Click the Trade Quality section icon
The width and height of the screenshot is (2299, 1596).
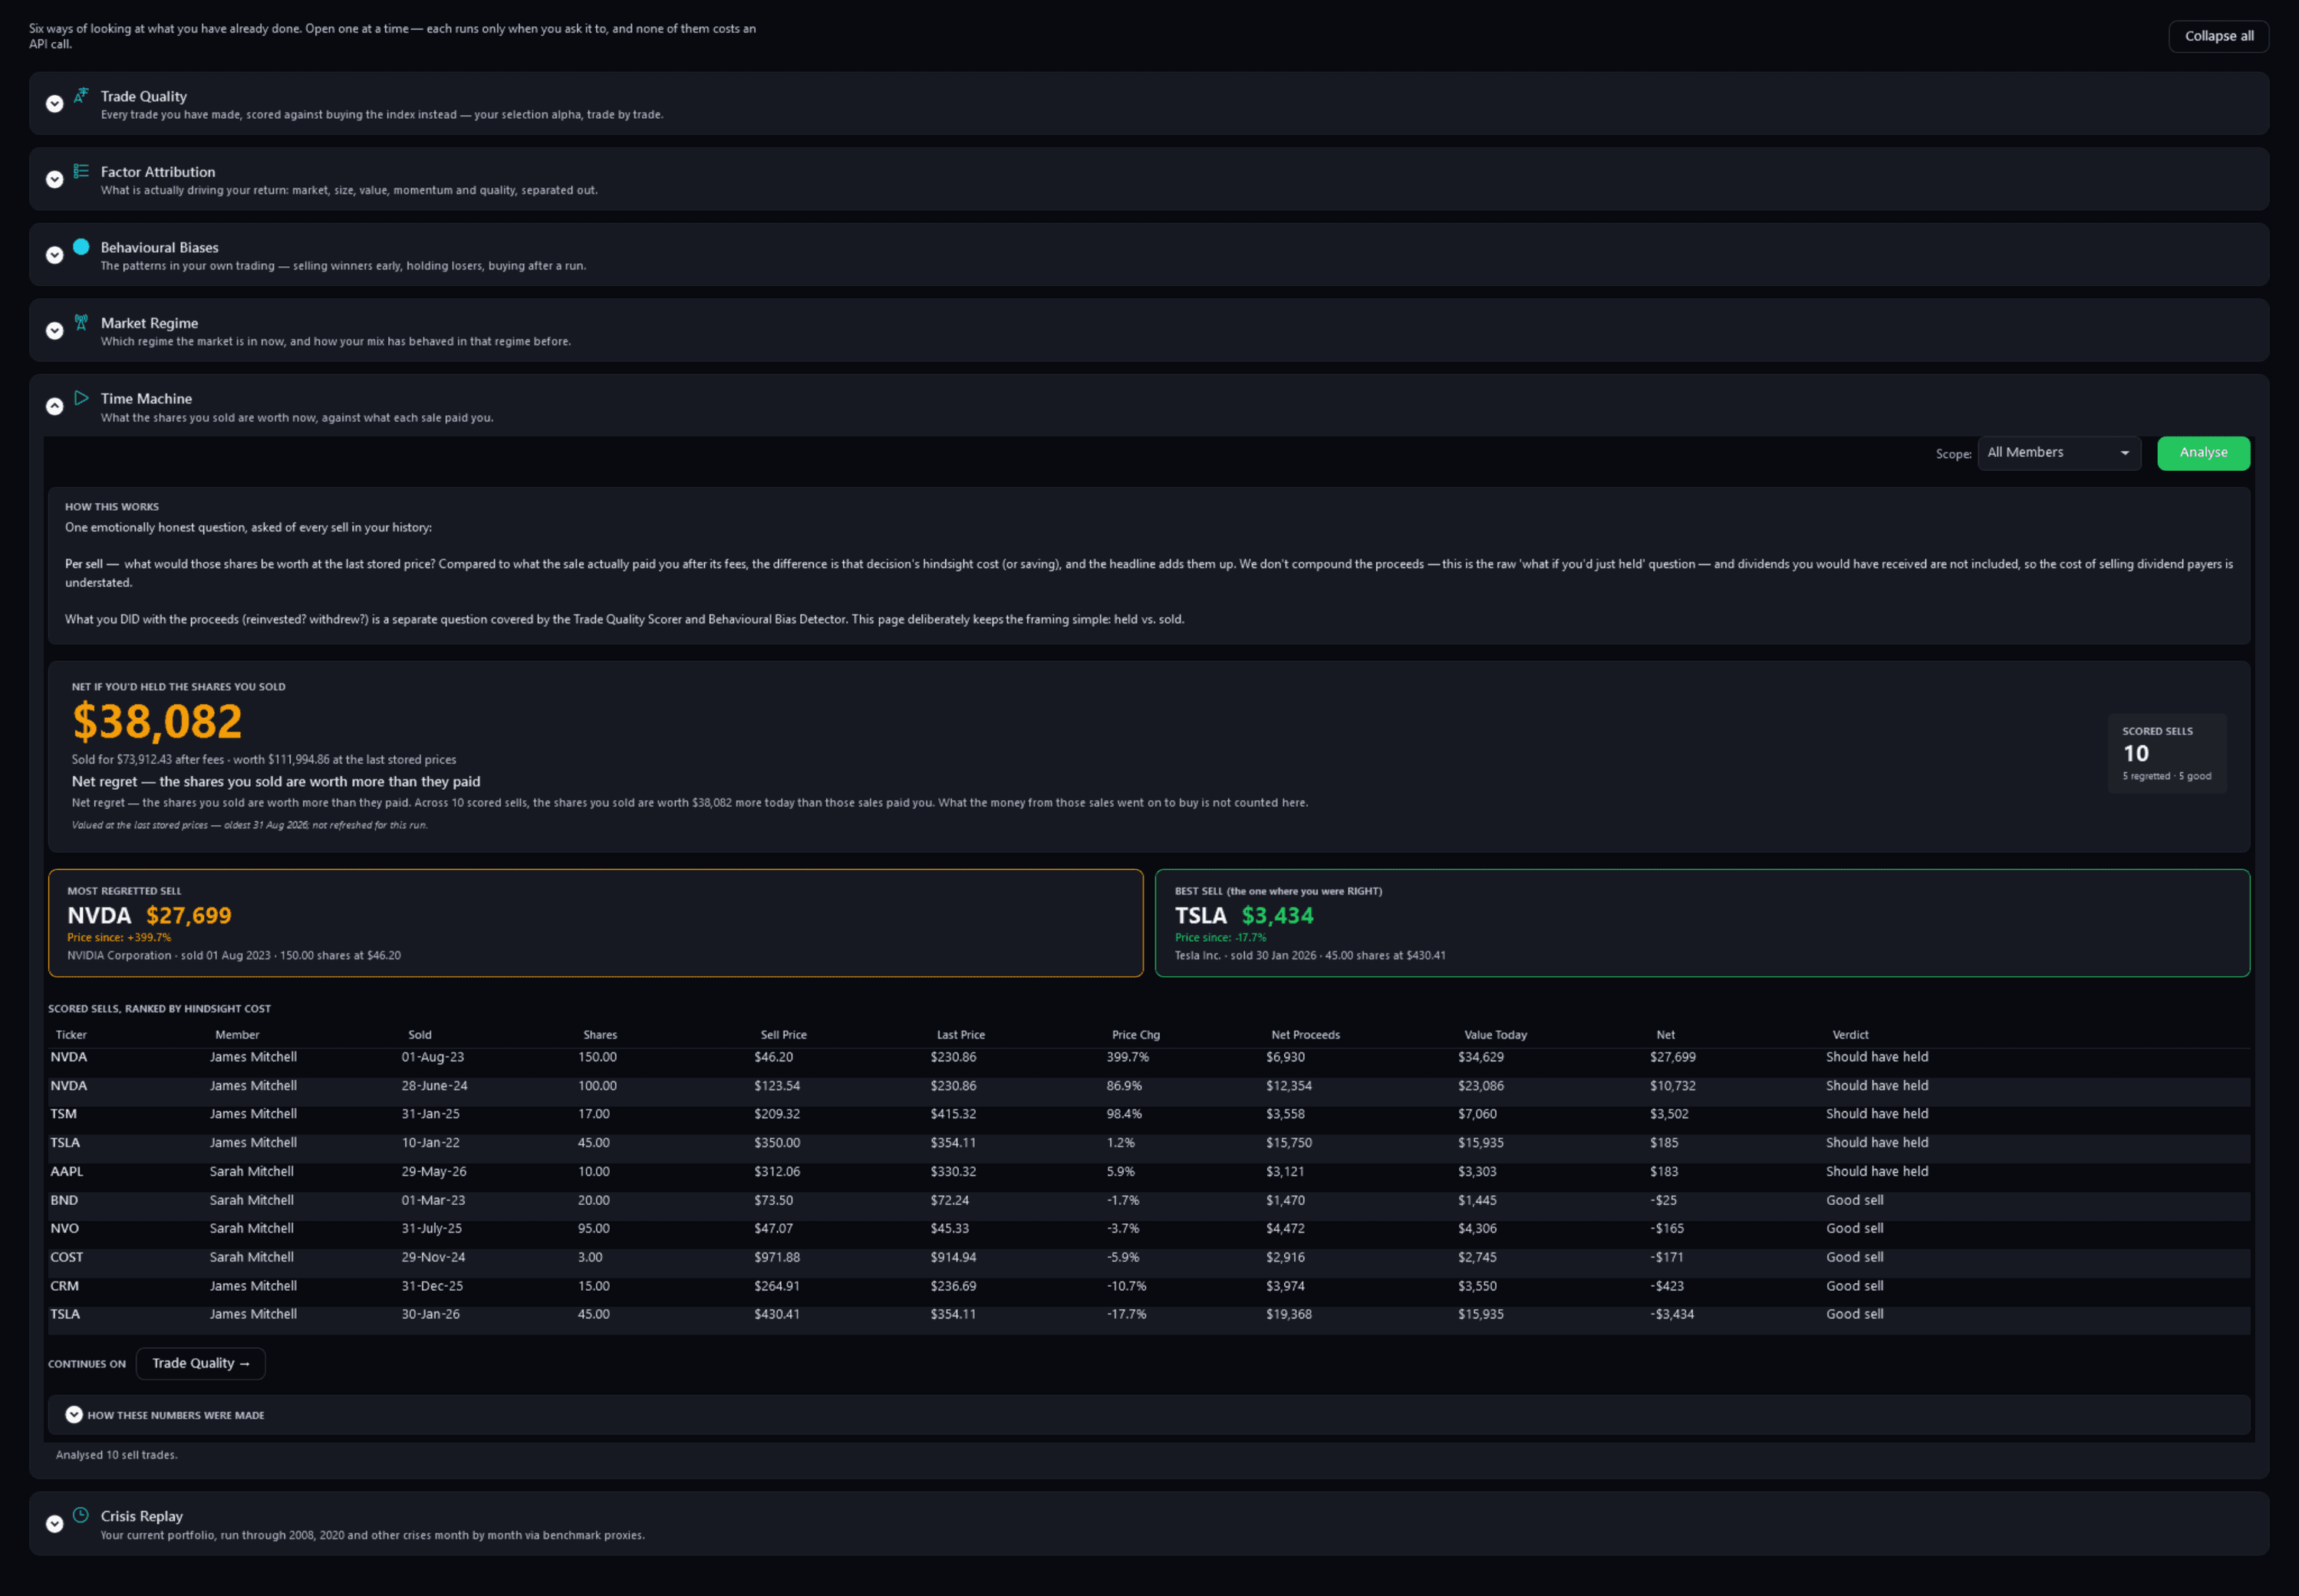81,95
